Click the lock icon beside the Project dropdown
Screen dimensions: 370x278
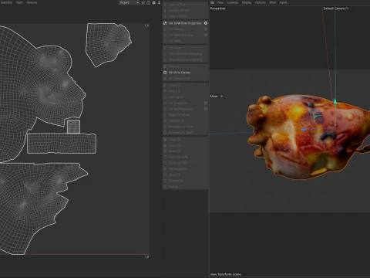click(149, 2)
